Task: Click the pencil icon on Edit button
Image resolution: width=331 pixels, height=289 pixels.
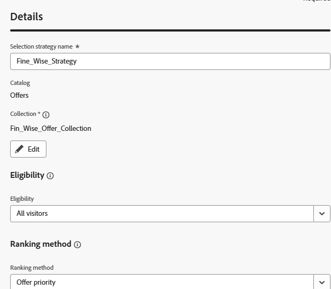Action: point(19,149)
